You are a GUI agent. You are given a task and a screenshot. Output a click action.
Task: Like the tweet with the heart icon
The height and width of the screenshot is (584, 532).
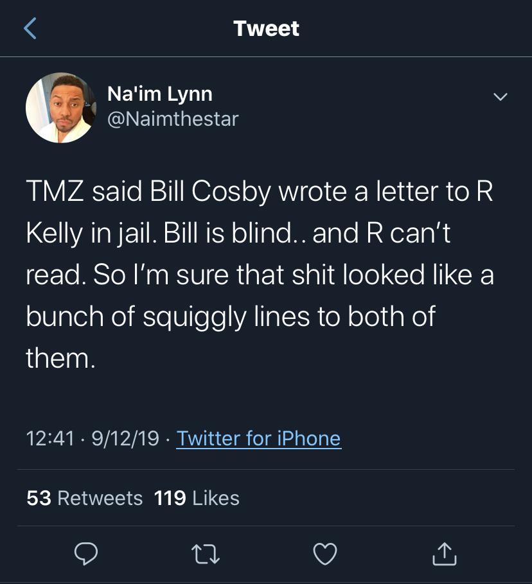(325, 554)
